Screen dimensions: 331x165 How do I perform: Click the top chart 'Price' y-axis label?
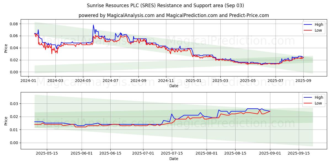6,48
